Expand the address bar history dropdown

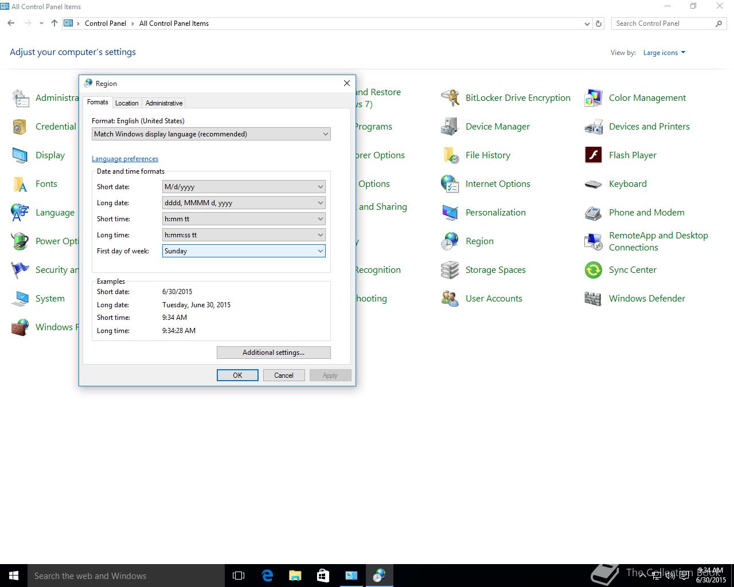click(587, 24)
